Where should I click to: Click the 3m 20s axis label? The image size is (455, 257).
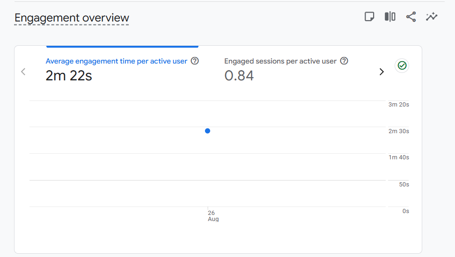pyautogui.click(x=399, y=105)
